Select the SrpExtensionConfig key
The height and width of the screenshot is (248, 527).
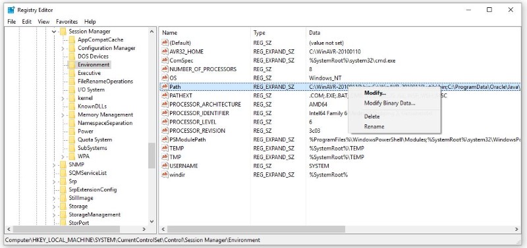93,189
